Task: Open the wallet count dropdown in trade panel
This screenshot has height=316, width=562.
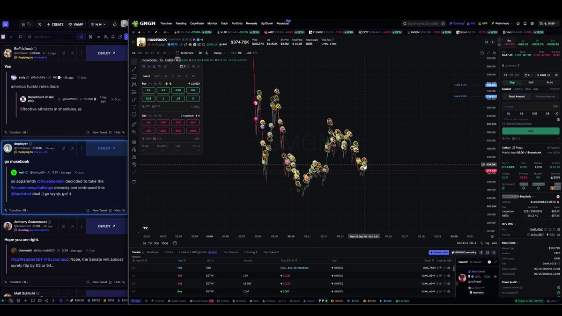Action: coord(529,75)
